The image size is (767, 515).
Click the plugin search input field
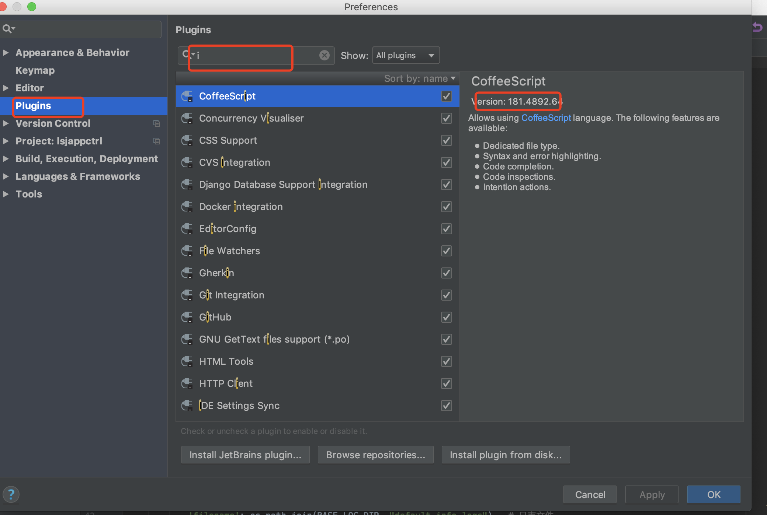[254, 56]
